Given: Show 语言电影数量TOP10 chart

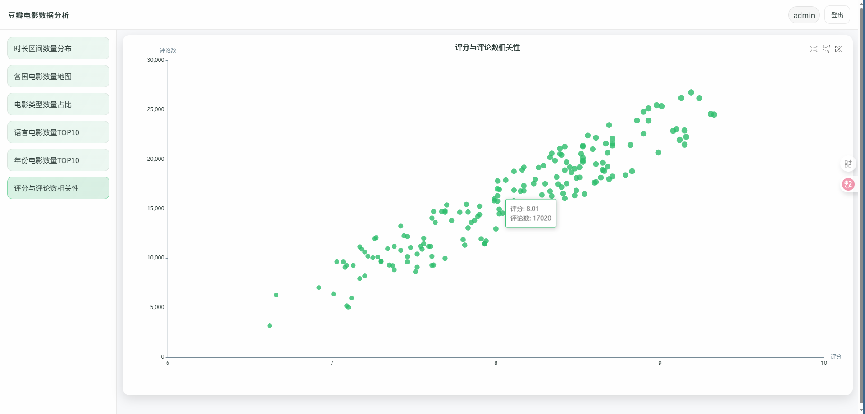Looking at the screenshot, I should pyautogui.click(x=58, y=132).
